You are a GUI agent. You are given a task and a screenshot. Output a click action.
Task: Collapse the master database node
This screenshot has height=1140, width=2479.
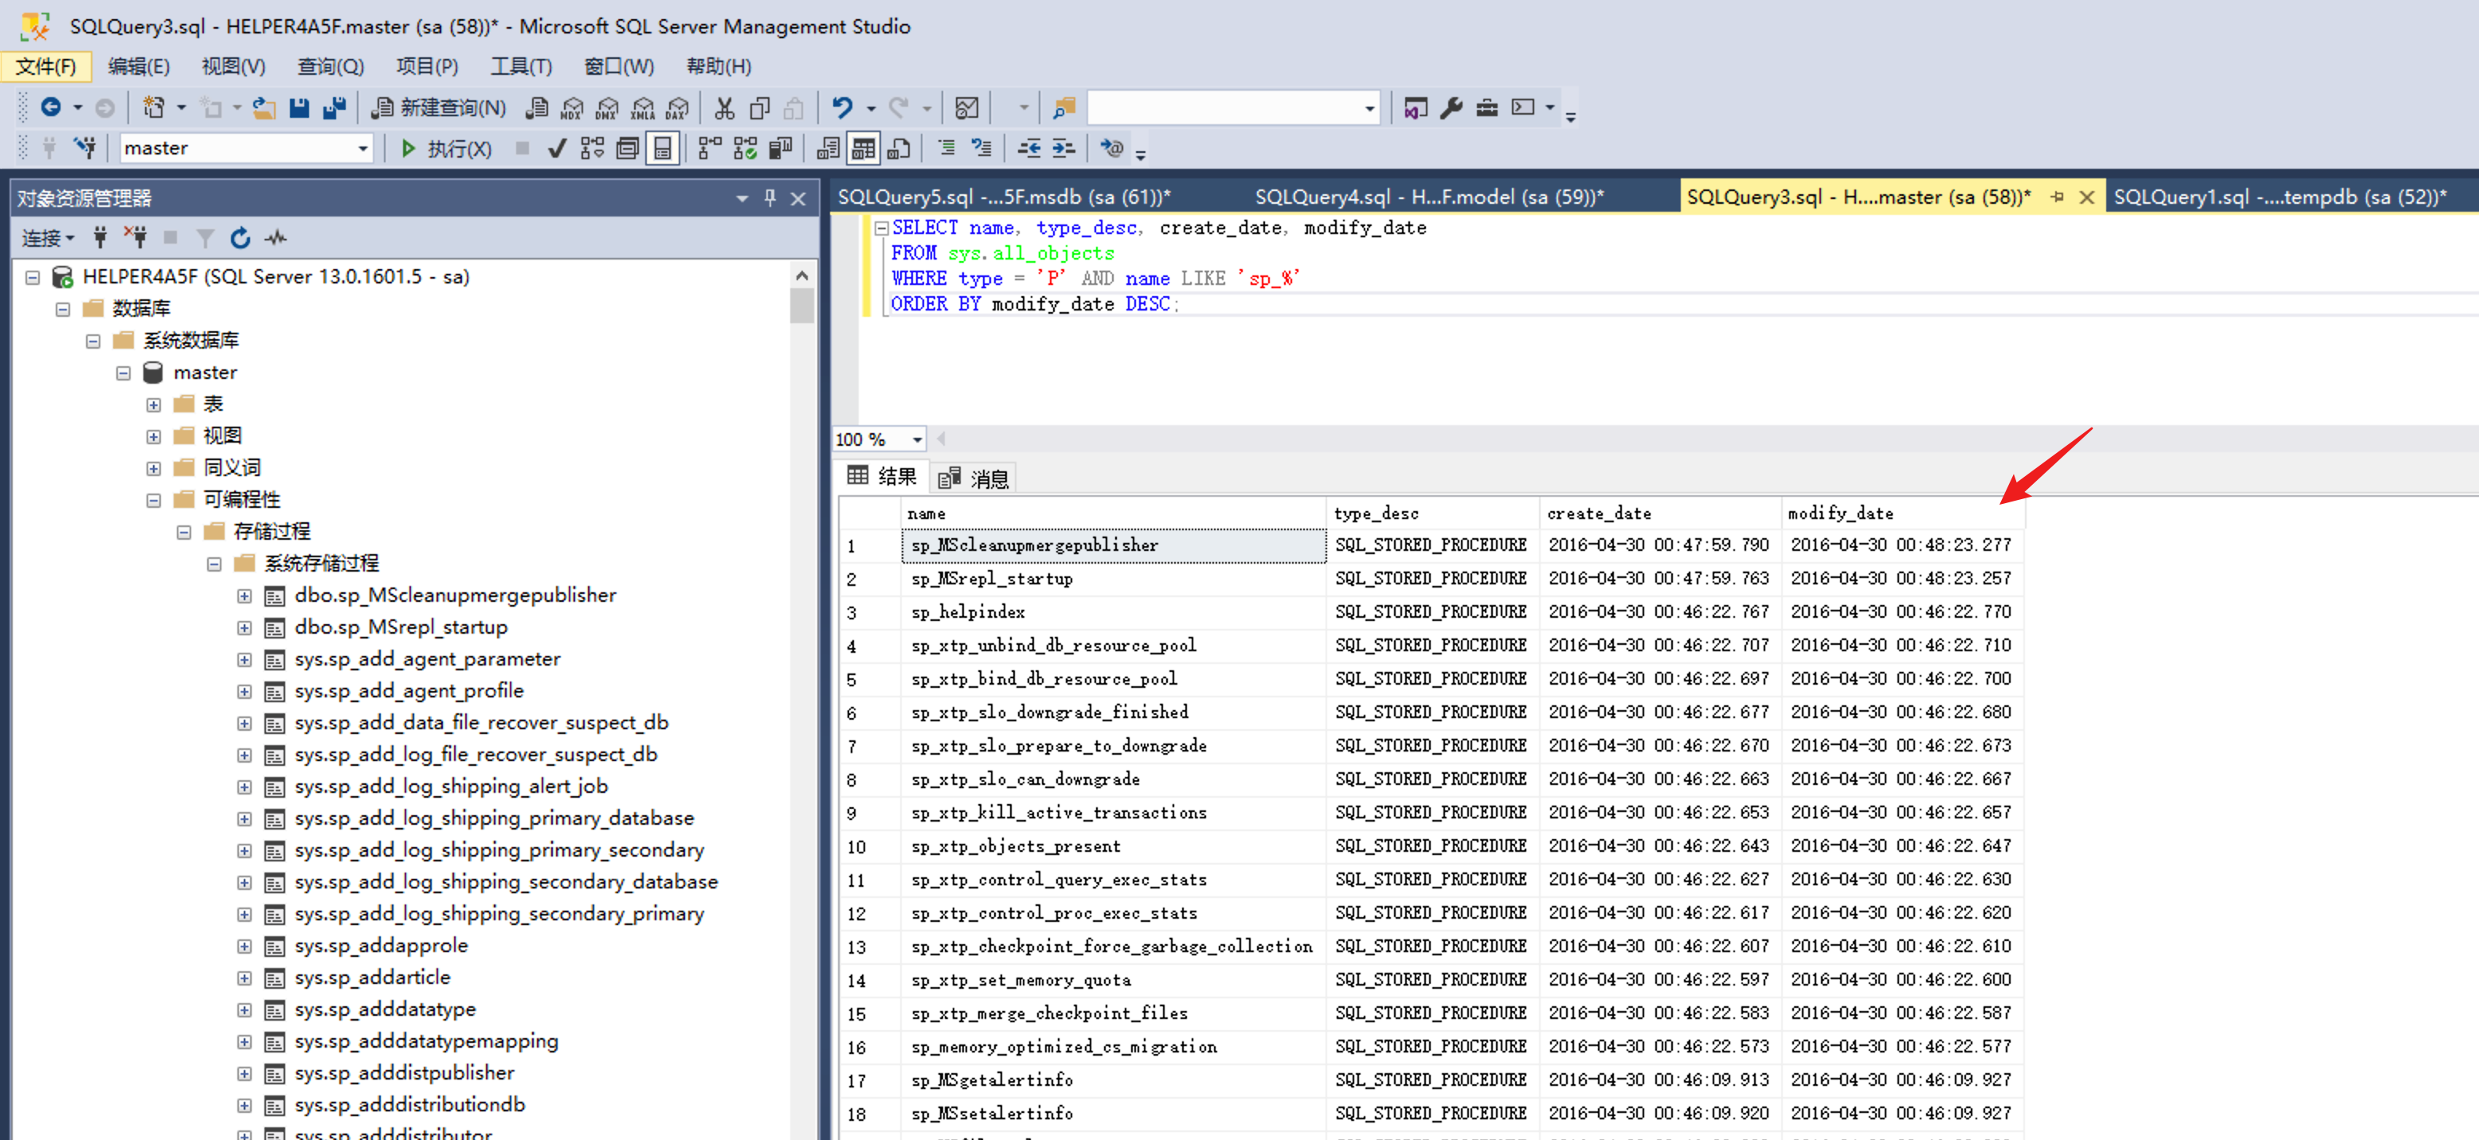point(123,373)
